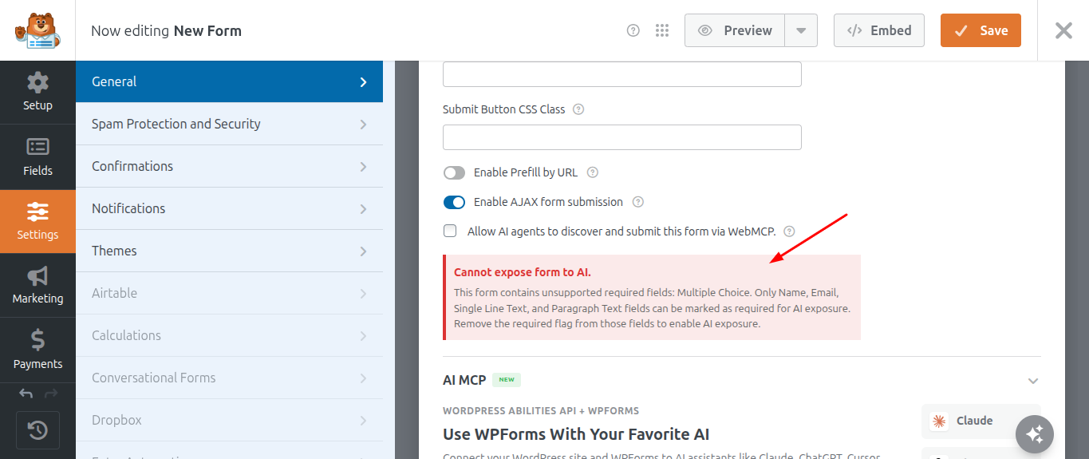The image size is (1089, 459).
Task: Open the Marketing panel
Action: click(37, 285)
